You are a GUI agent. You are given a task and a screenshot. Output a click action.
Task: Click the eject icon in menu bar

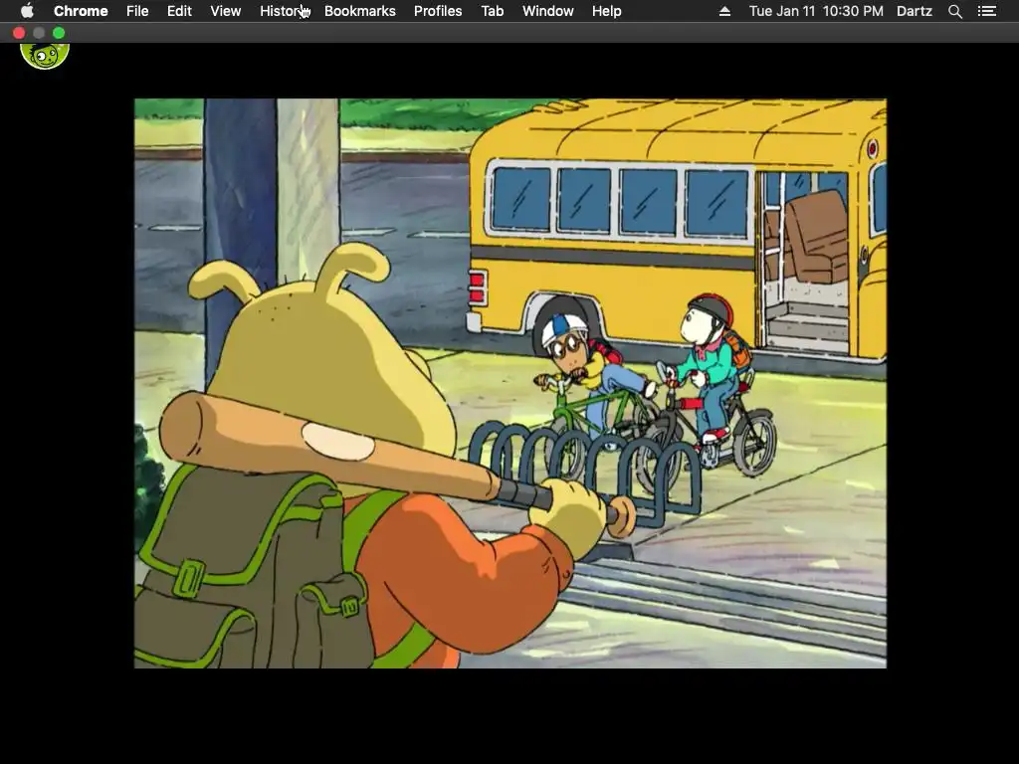(724, 11)
